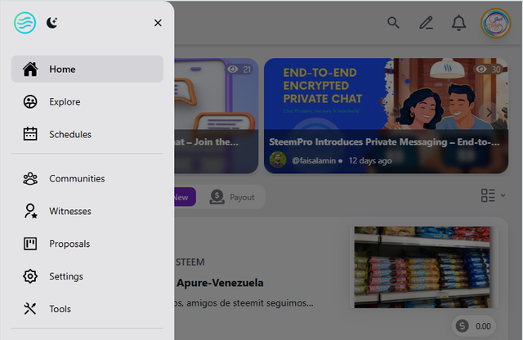The height and width of the screenshot is (340, 523).
Task: Click the 30 views eye counter
Action: pos(488,69)
